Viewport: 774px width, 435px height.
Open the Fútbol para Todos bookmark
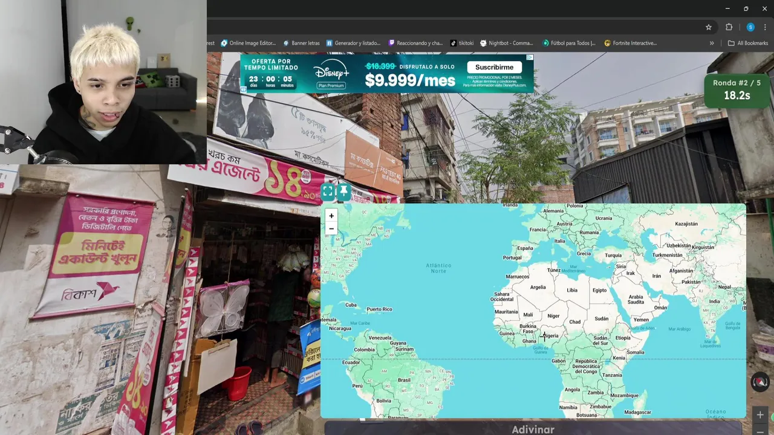[x=569, y=43]
